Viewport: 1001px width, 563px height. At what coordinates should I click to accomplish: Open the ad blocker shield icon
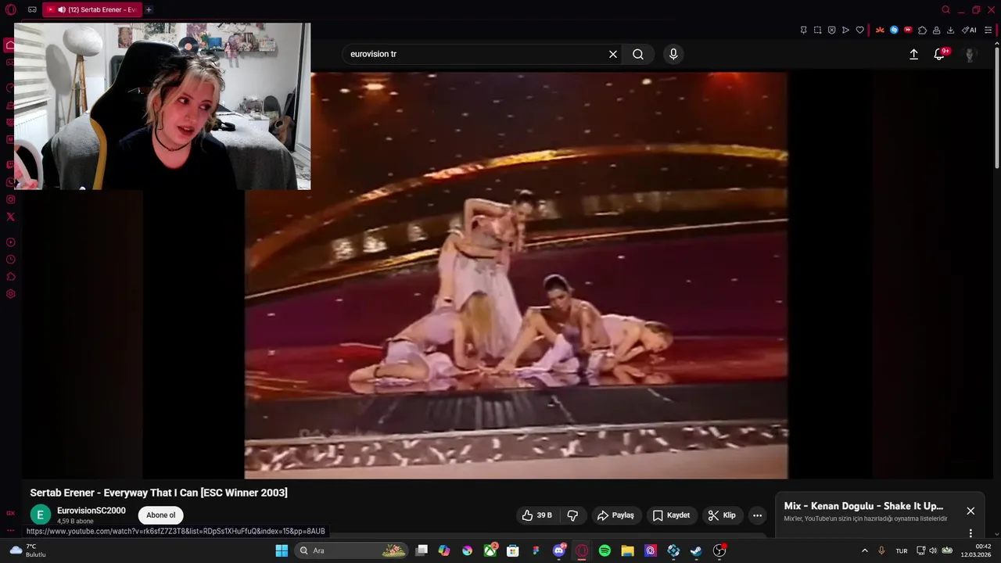click(831, 30)
